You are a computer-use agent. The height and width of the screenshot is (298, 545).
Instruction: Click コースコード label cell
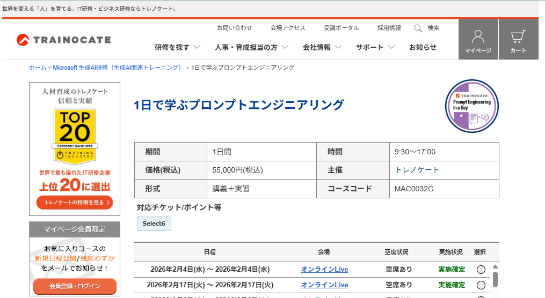pos(353,189)
